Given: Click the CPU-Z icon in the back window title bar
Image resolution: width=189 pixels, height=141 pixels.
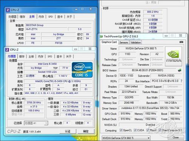Looking at the screenshot, I should [8, 10].
